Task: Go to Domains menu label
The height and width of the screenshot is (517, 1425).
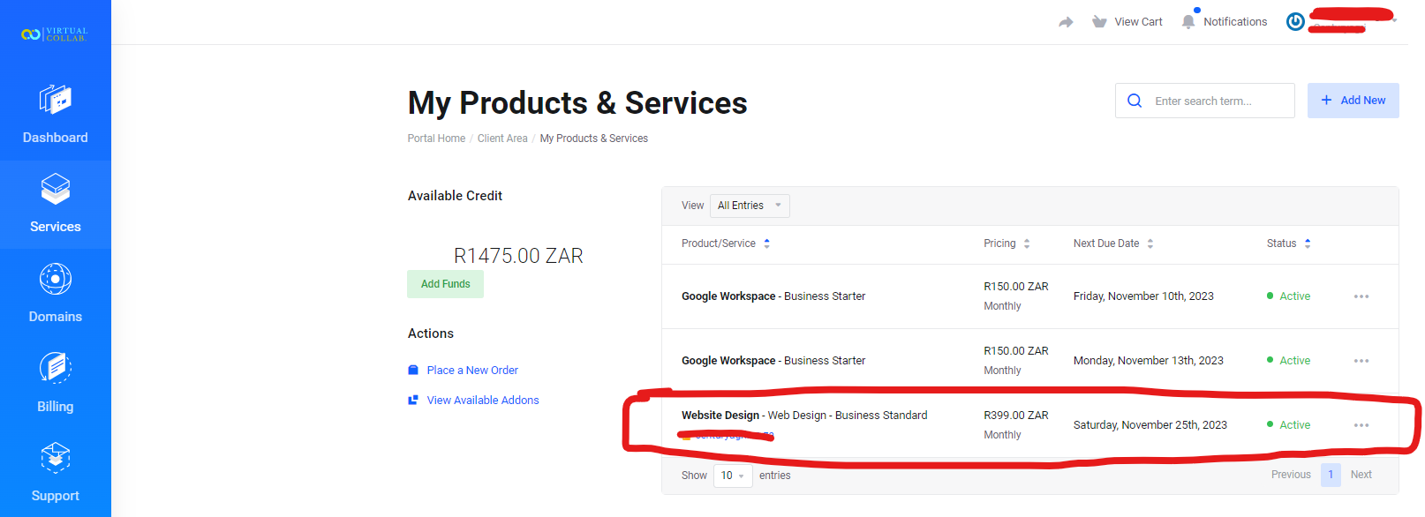Action: coord(55,317)
